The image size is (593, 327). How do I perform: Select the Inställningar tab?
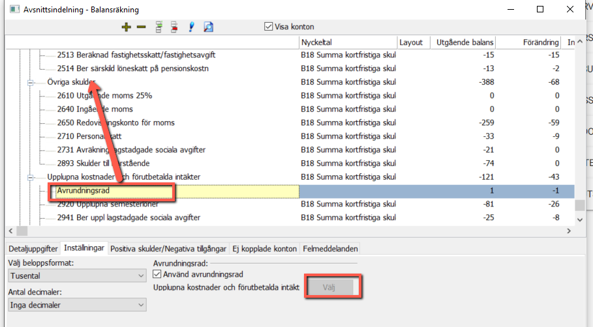pos(84,248)
